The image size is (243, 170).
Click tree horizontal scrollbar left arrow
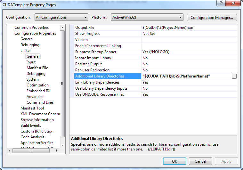(x=9, y=150)
